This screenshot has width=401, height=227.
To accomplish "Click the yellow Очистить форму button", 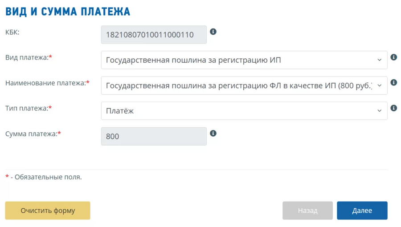I will pos(48,211).
